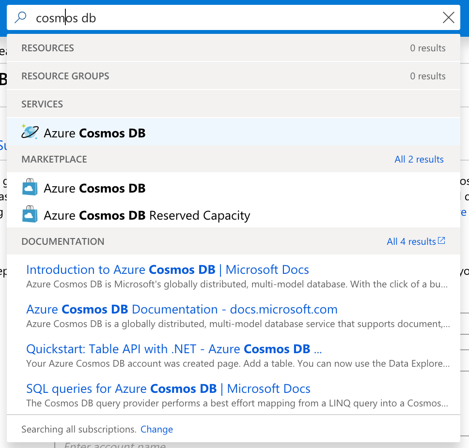Screen dimensions: 469x448
Task: Open Azure Cosmos DB Documentation link
Action: (182, 309)
